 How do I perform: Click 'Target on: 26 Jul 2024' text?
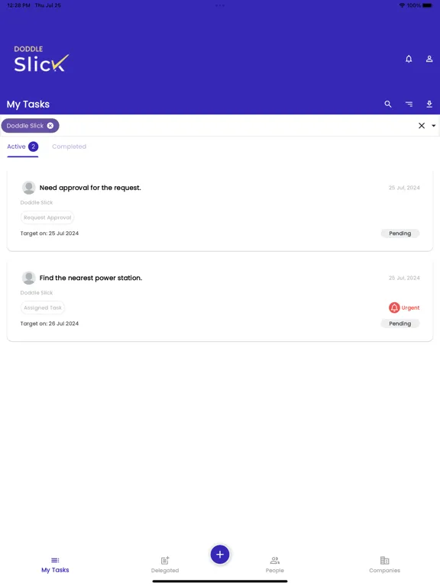pos(50,324)
